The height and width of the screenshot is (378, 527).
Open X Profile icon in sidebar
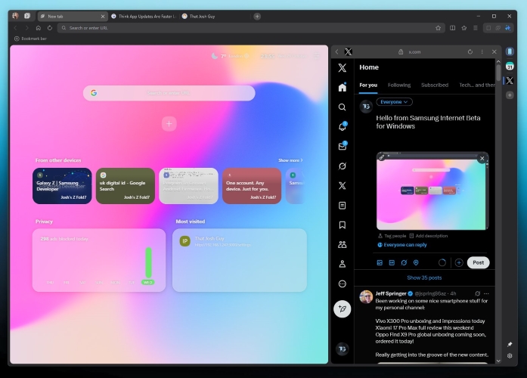coord(343,264)
